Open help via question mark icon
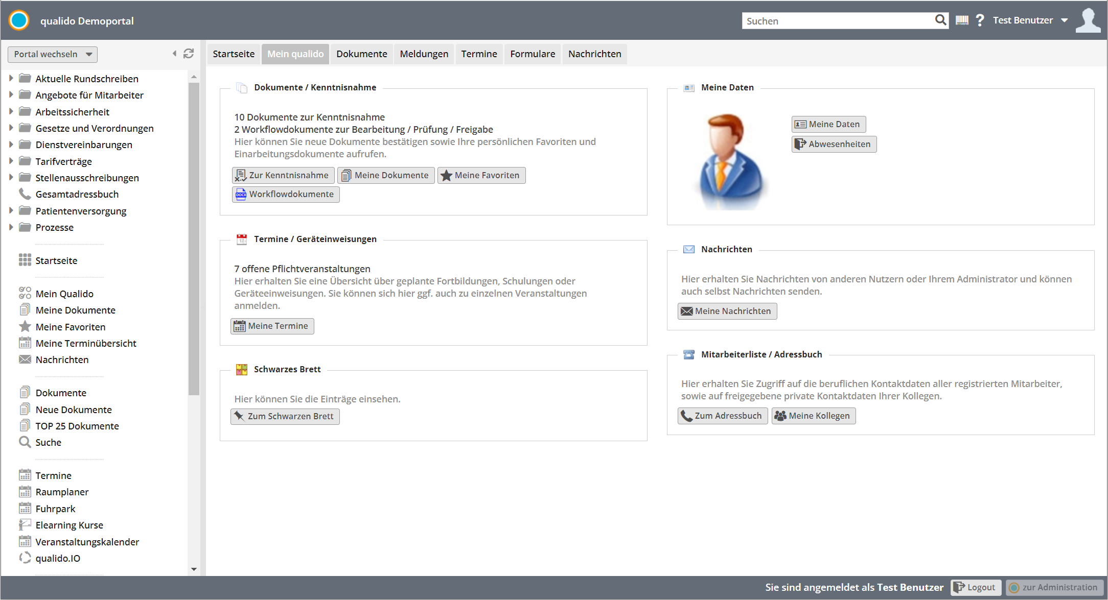1108x600 pixels. point(980,20)
